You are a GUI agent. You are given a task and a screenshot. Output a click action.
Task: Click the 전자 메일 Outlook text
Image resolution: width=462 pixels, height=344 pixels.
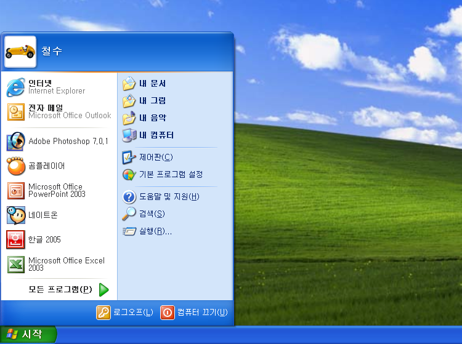(70, 112)
